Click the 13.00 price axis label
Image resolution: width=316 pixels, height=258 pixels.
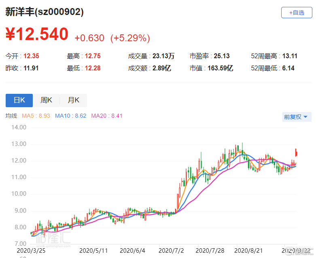pos(19,144)
